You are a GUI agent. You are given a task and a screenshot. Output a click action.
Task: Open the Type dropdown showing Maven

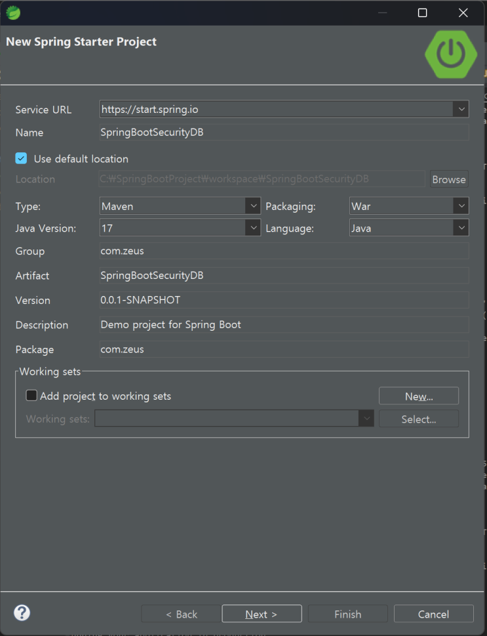(x=180, y=206)
